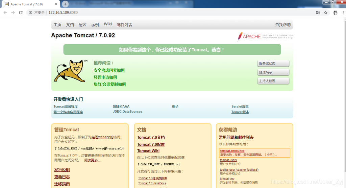The width and height of the screenshot is (346, 188).
Task: Close the Apache Tomcat tab
Action: [56, 4]
